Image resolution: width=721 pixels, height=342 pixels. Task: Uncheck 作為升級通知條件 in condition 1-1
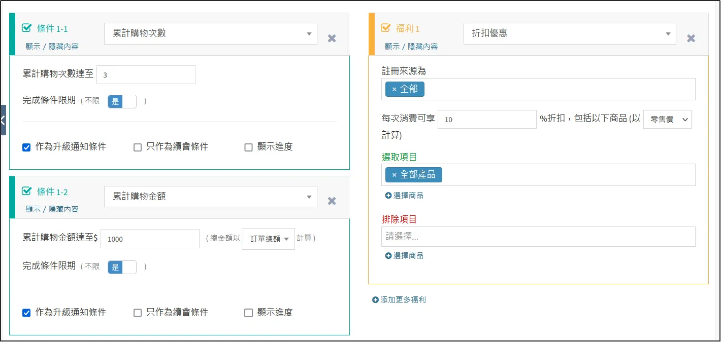point(27,147)
